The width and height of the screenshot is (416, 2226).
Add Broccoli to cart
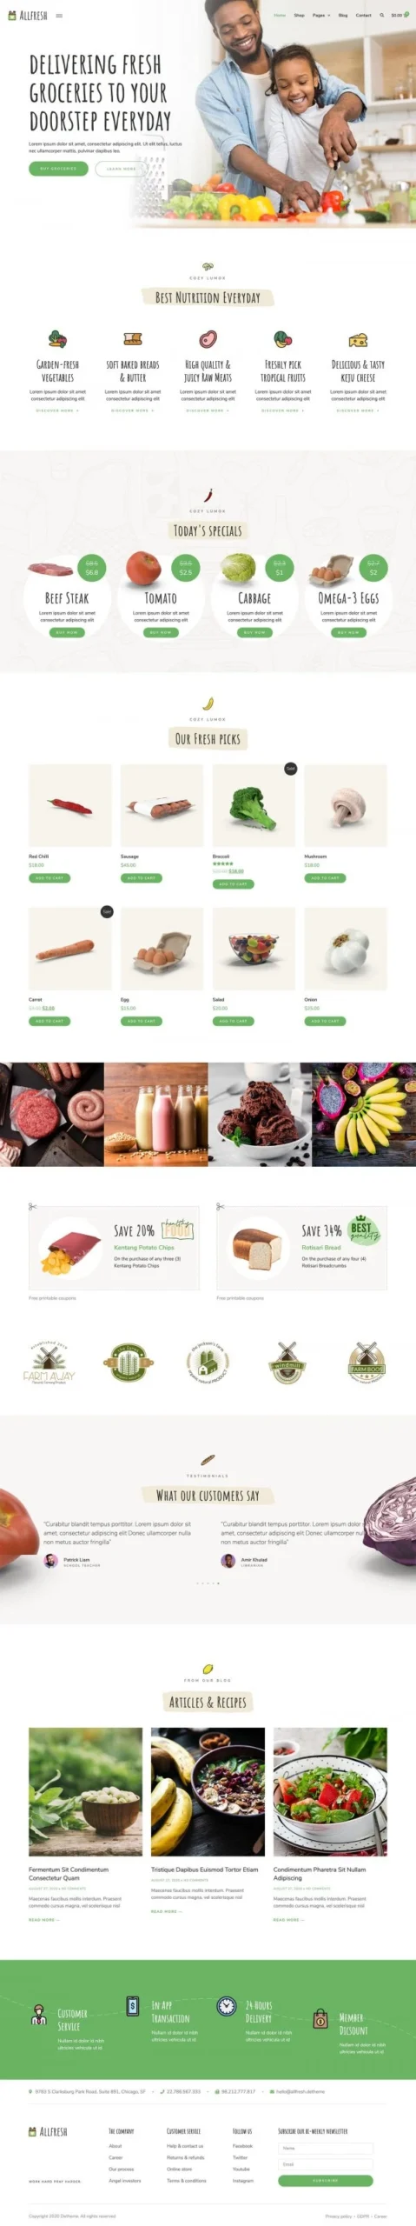(234, 883)
